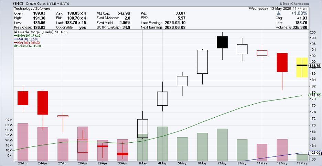Image resolution: width=322 pixels, height=166 pixels.
Task: Click the 23Apr pink volume bar
Action: click(23, 142)
